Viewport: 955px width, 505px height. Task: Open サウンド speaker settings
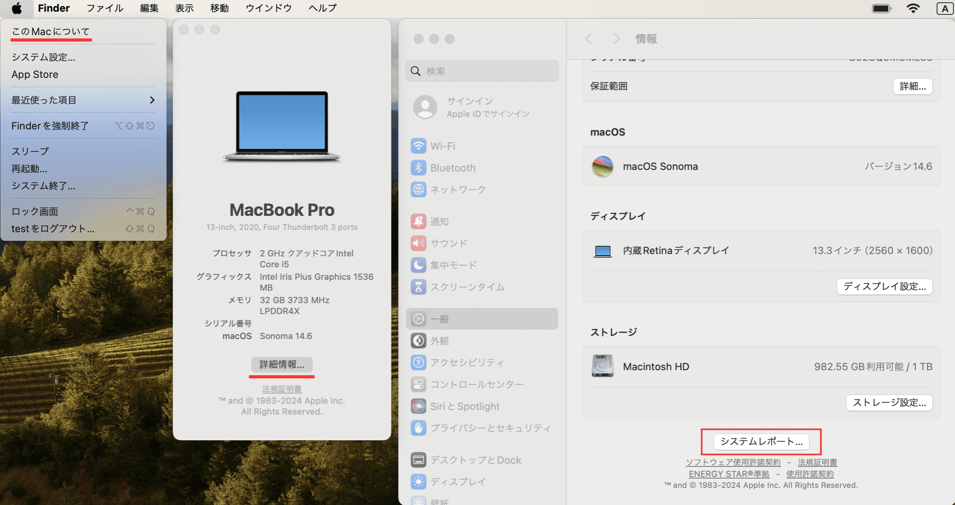[418, 244]
